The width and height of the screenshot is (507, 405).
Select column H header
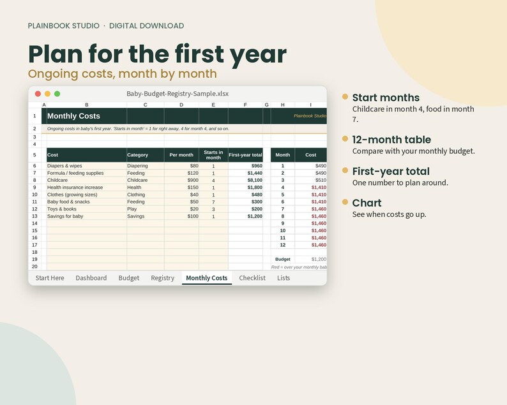point(283,105)
